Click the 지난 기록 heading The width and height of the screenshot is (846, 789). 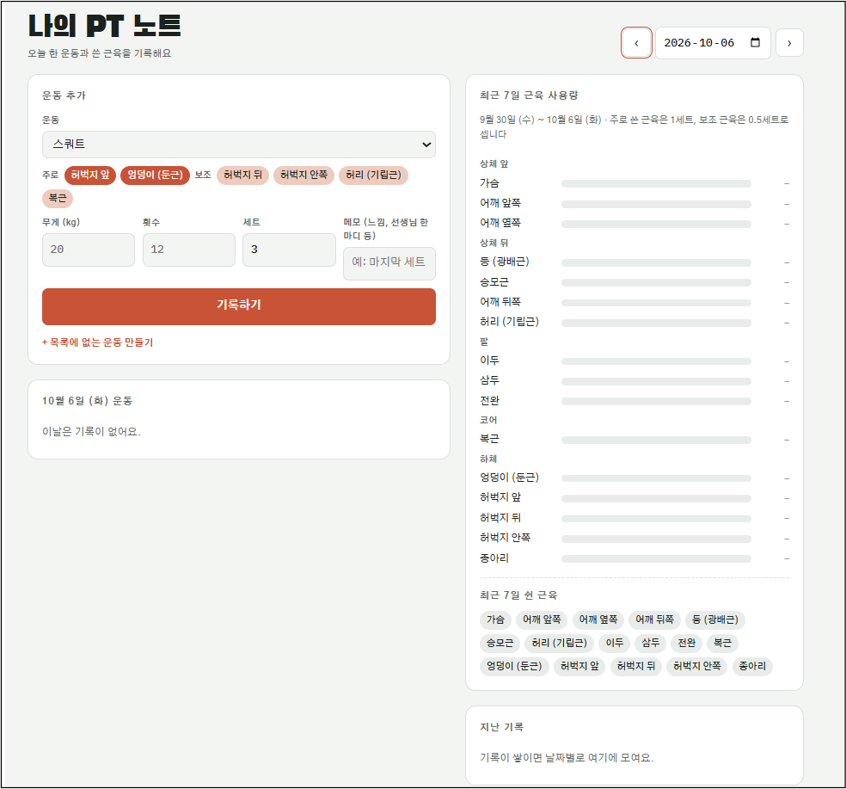click(x=501, y=727)
